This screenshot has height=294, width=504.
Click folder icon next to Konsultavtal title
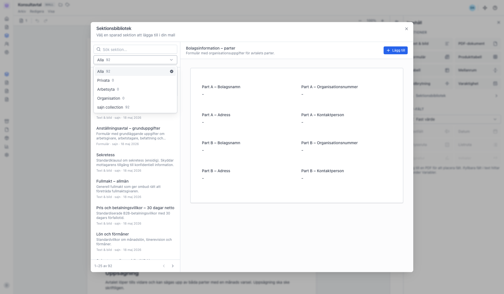tap(60, 5)
